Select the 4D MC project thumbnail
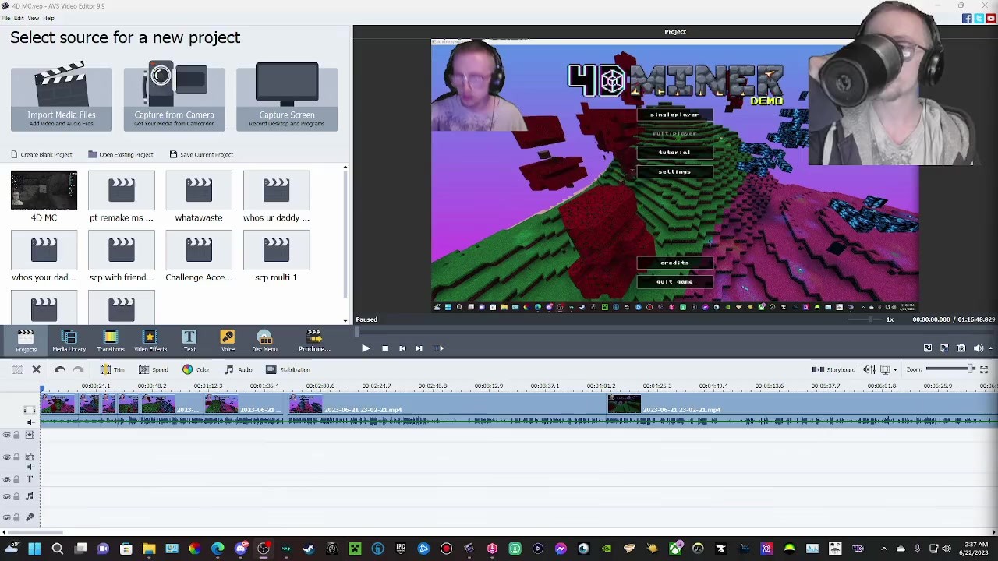The width and height of the screenshot is (998, 561). [x=44, y=192]
